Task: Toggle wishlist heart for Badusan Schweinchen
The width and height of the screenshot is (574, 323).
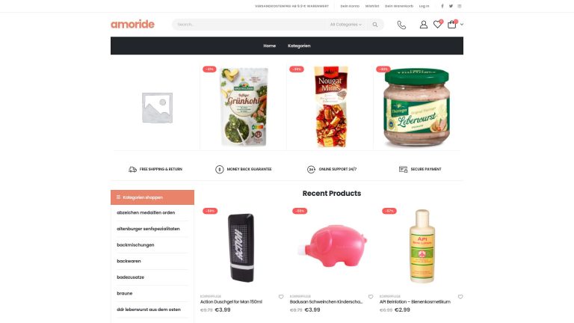Action: (x=371, y=297)
